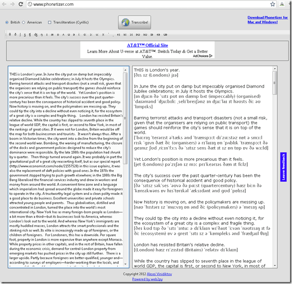Click the Powered by web2py link

(146, 279)
